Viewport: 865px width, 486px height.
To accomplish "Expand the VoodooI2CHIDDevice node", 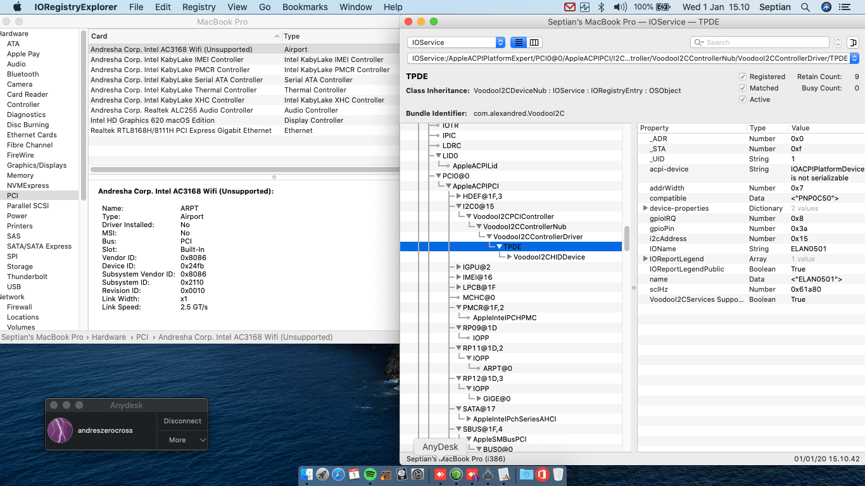I will click(x=509, y=257).
